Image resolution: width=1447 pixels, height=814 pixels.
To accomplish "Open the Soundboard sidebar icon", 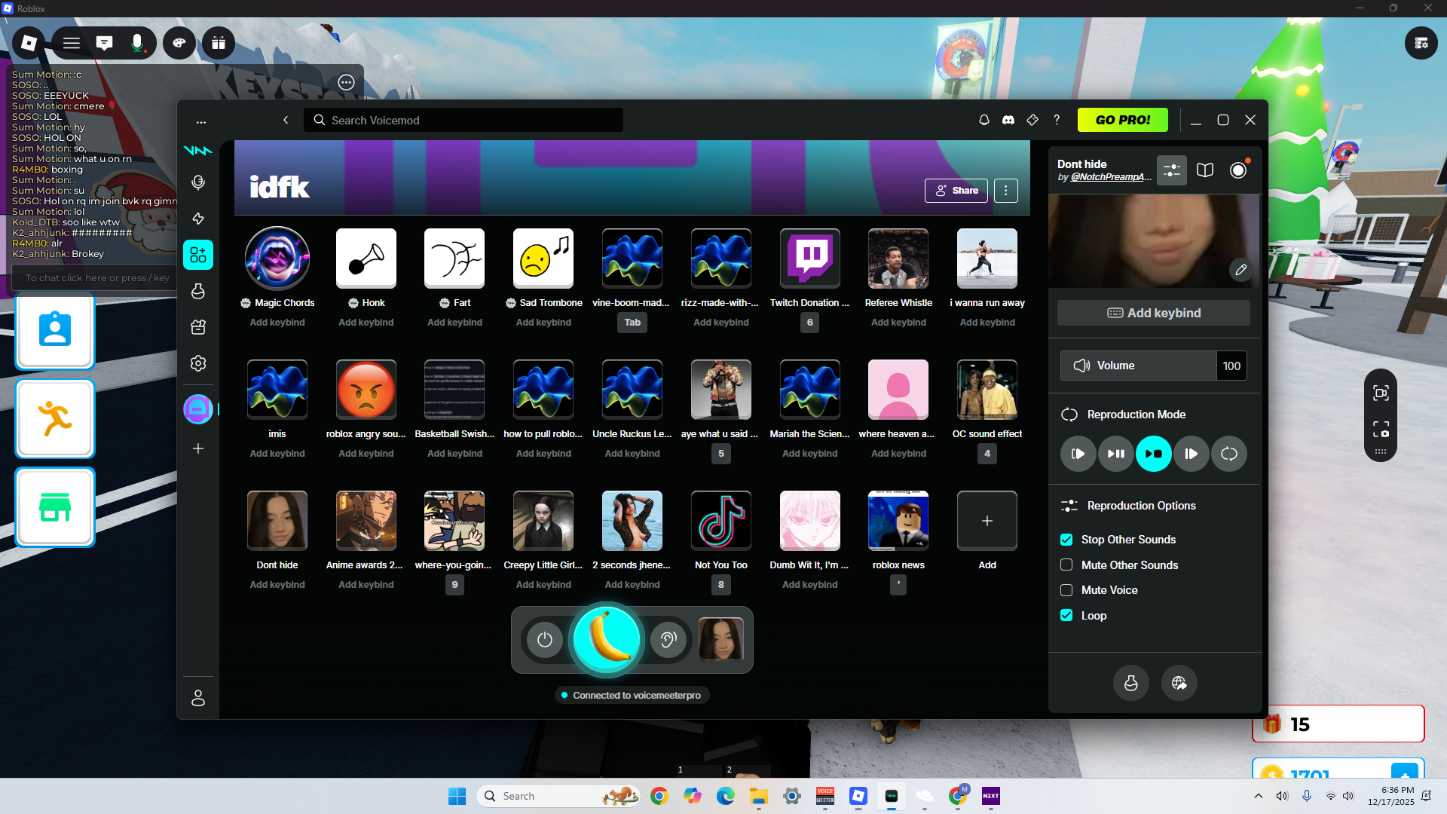I will click(x=198, y=255).
